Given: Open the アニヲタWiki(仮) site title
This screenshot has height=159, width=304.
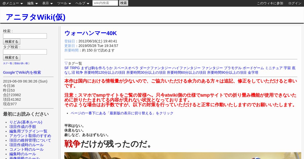Looking at the screenshot, I should click(35, 17).
